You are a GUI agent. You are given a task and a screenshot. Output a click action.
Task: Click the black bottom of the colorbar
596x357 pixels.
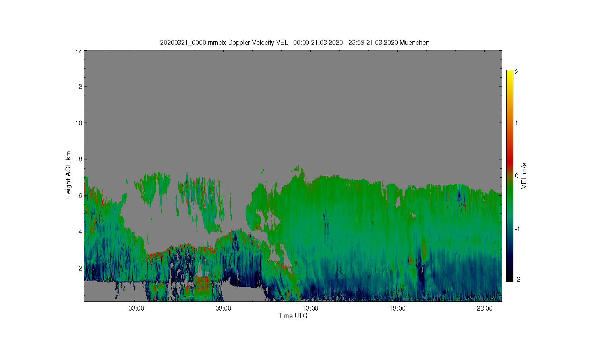(510, 278)
